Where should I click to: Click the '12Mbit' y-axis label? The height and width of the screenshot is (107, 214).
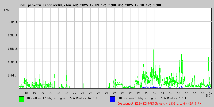(x=13, y=62)
